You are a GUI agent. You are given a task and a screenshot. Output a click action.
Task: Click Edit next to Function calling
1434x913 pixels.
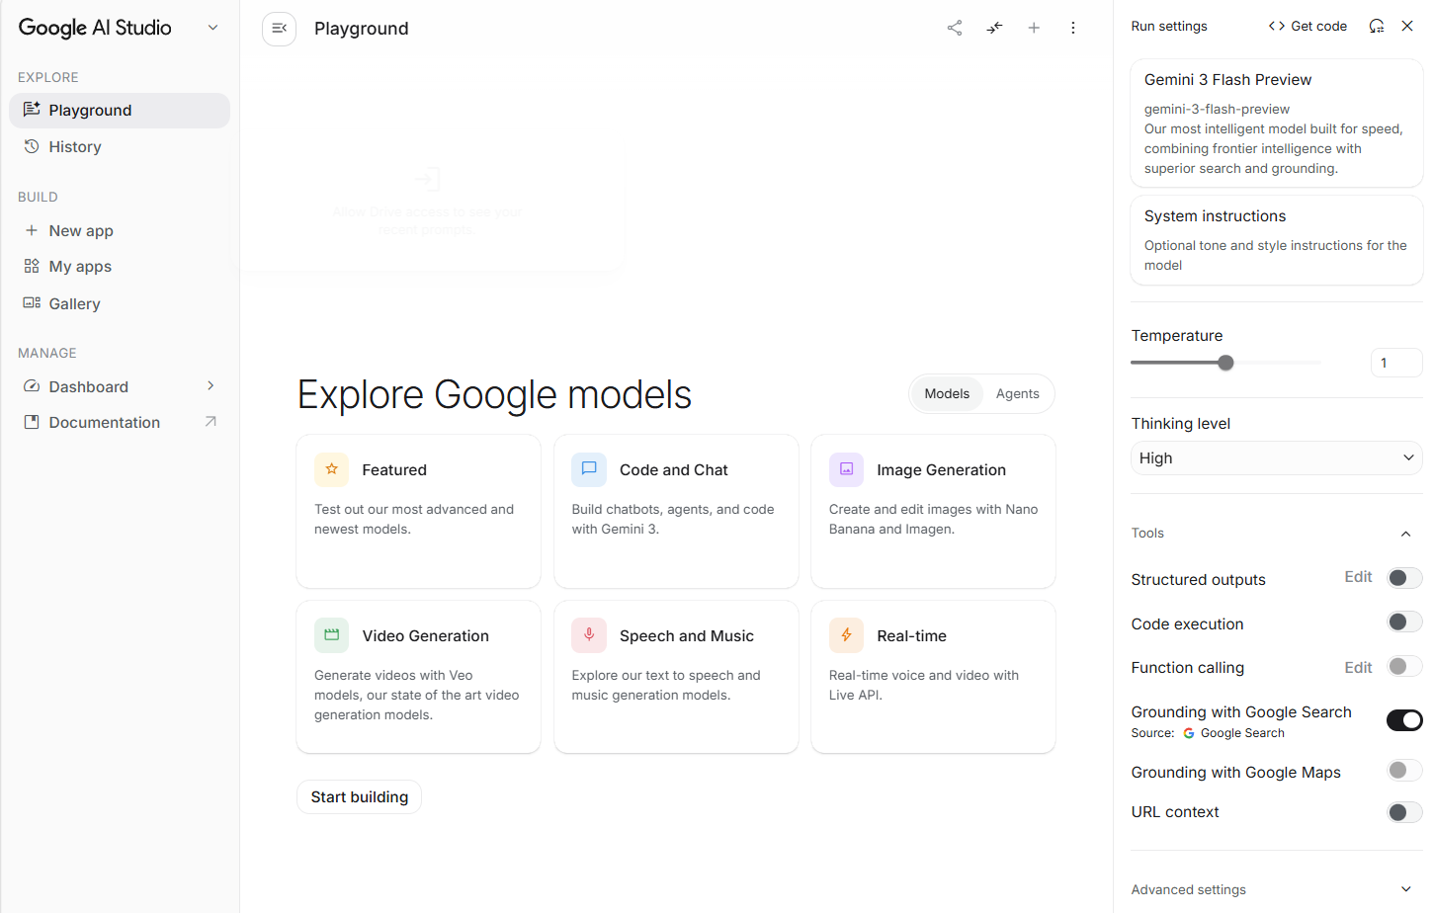(1358, 668)
